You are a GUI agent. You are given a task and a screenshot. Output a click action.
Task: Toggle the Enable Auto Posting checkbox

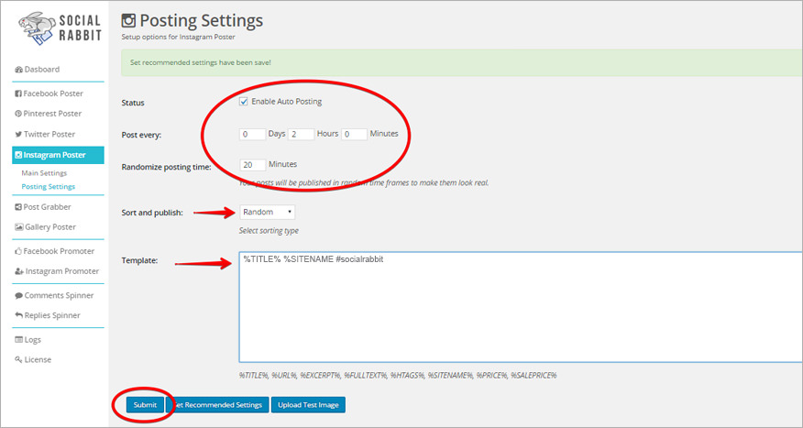coord(244,102)
